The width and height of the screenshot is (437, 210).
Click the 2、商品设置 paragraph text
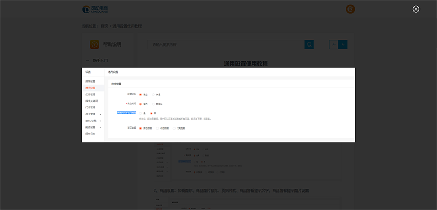pyautogui.click(x=231, y=191)
